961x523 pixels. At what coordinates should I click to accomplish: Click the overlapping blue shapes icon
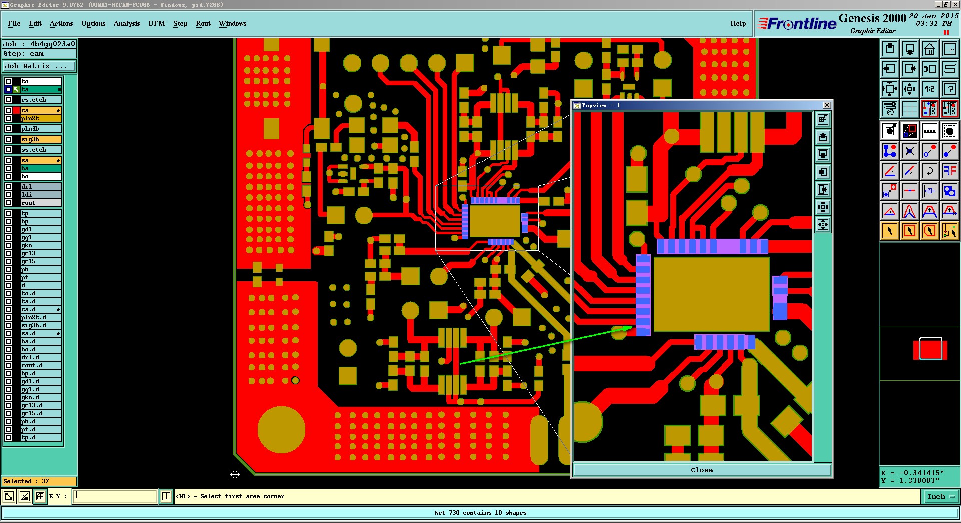950,191
